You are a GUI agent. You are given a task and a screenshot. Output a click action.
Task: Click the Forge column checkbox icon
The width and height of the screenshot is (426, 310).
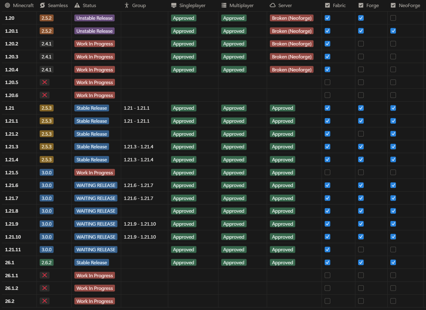pos(361,5)
